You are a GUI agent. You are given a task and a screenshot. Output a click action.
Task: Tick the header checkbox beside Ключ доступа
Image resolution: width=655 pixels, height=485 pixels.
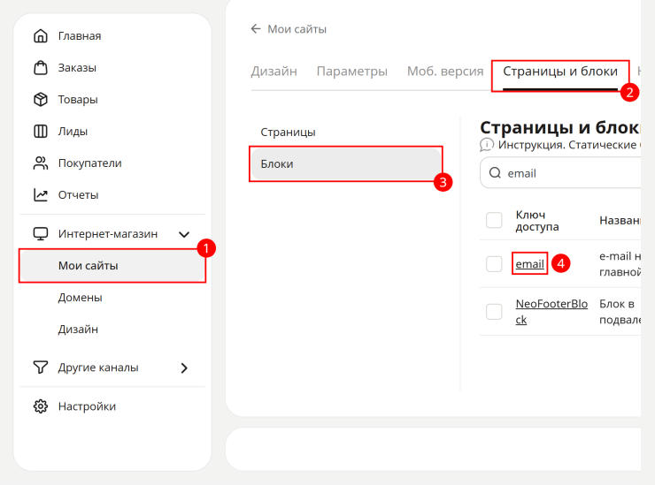tap(494, 220)
